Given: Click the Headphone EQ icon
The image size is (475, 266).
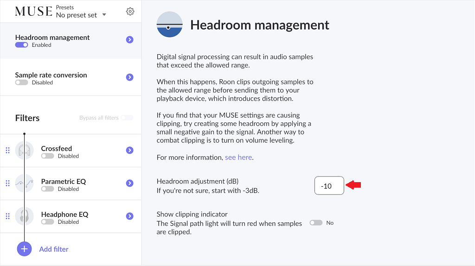Looking at the screenshot, I should pyautogui.click(x=24, y=216).
